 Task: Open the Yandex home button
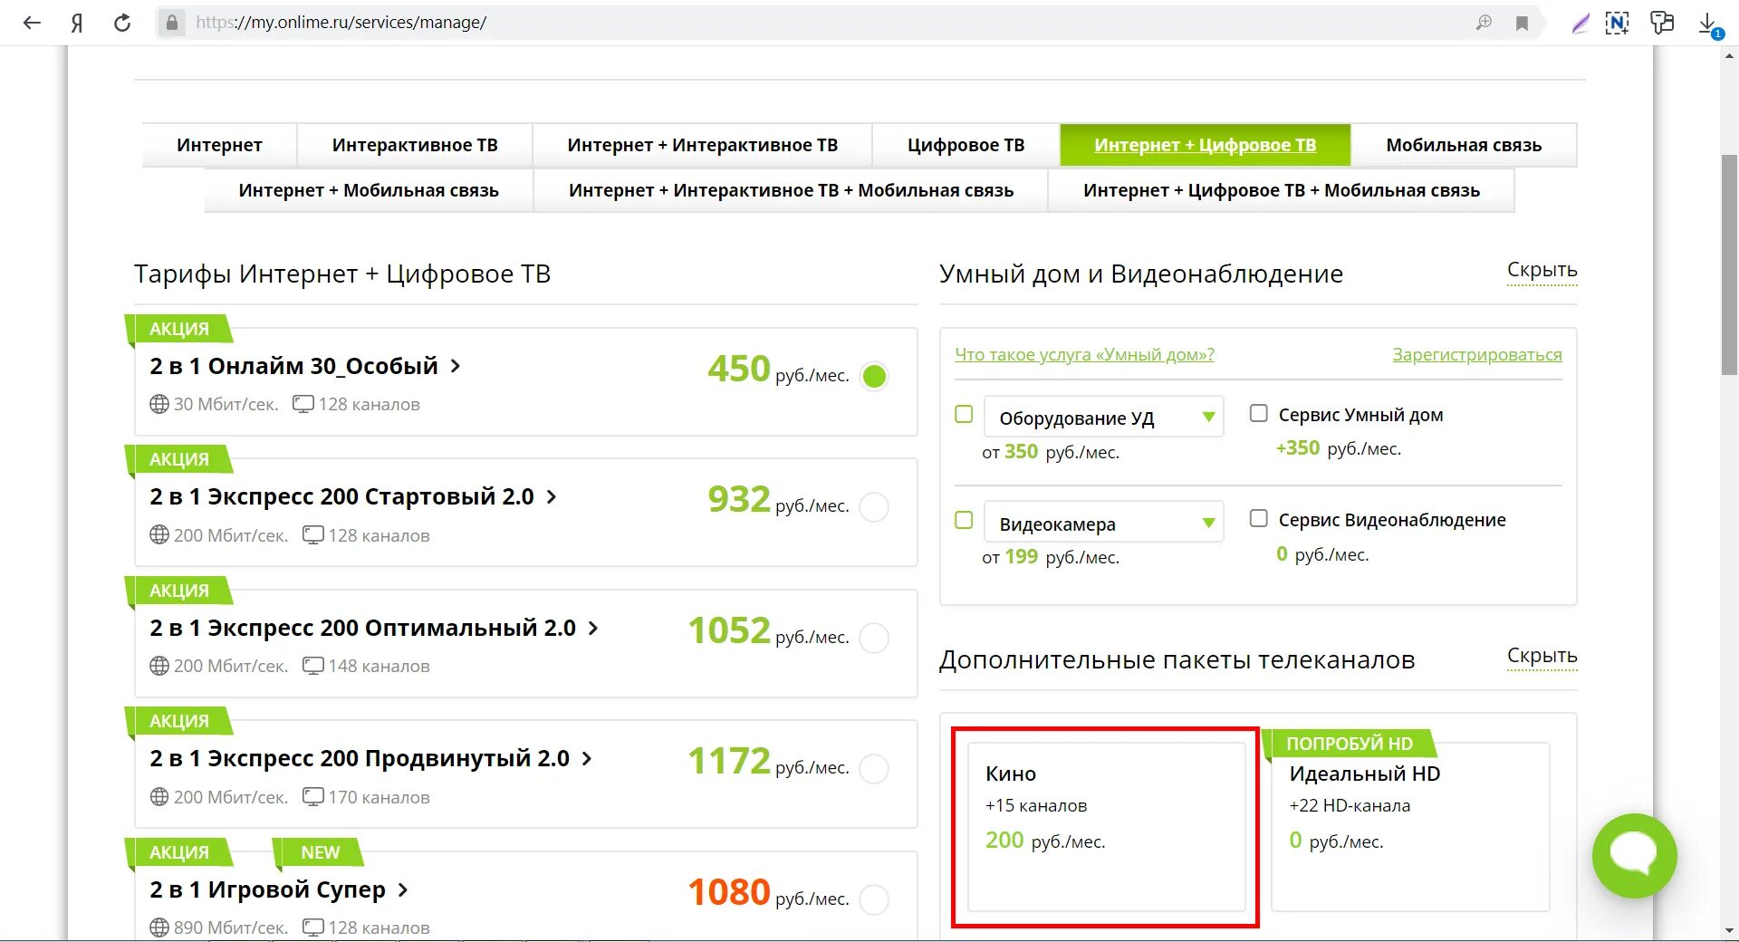click(x=77, y=23)
